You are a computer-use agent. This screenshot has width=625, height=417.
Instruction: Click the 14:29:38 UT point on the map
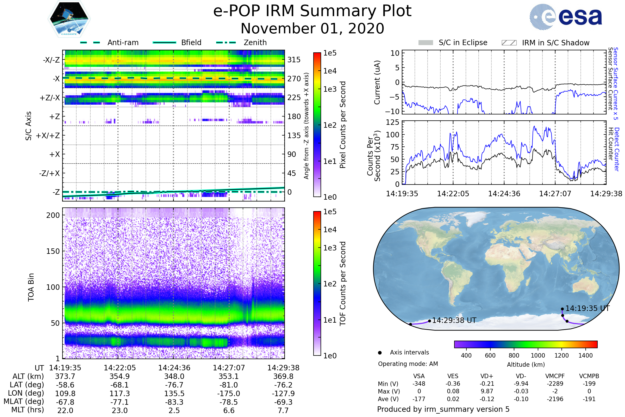(429, 321)
